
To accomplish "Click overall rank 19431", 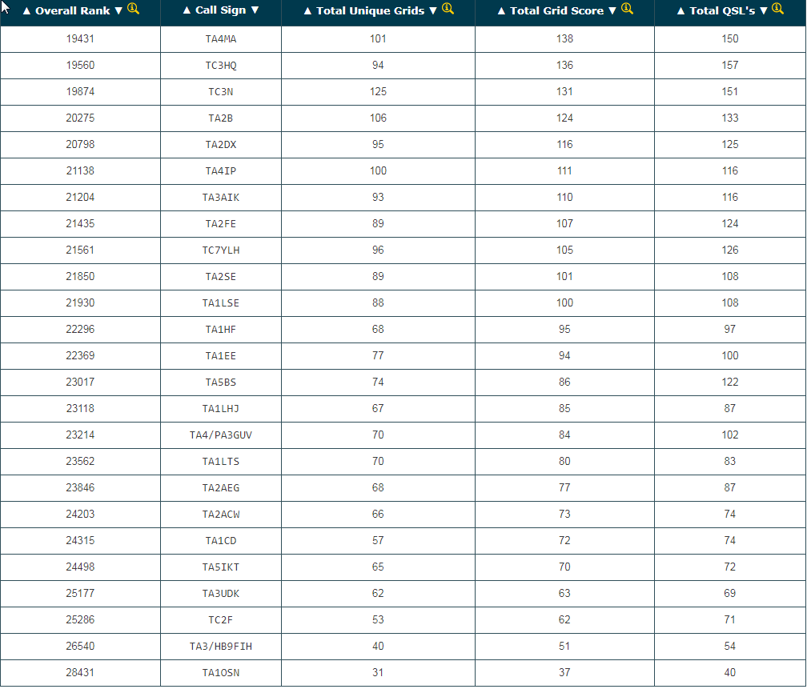I will 80,38.
